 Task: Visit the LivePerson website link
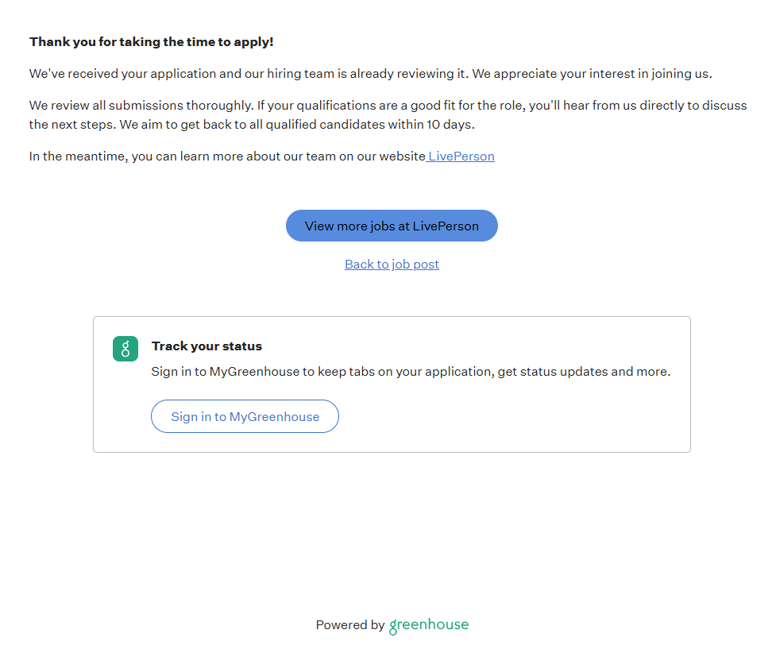[461, 156]
